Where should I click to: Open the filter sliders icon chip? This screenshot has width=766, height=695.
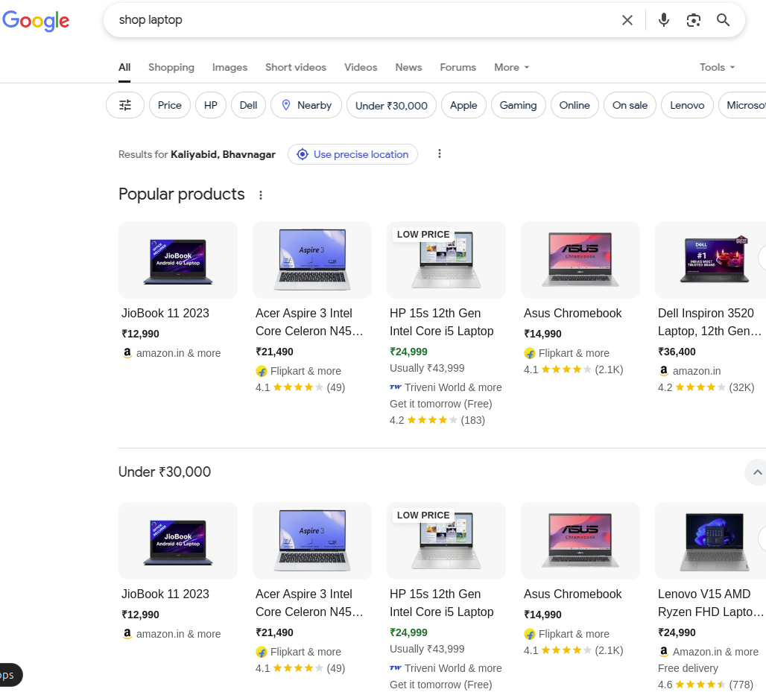pyautogui.click(x=125, y=105)
